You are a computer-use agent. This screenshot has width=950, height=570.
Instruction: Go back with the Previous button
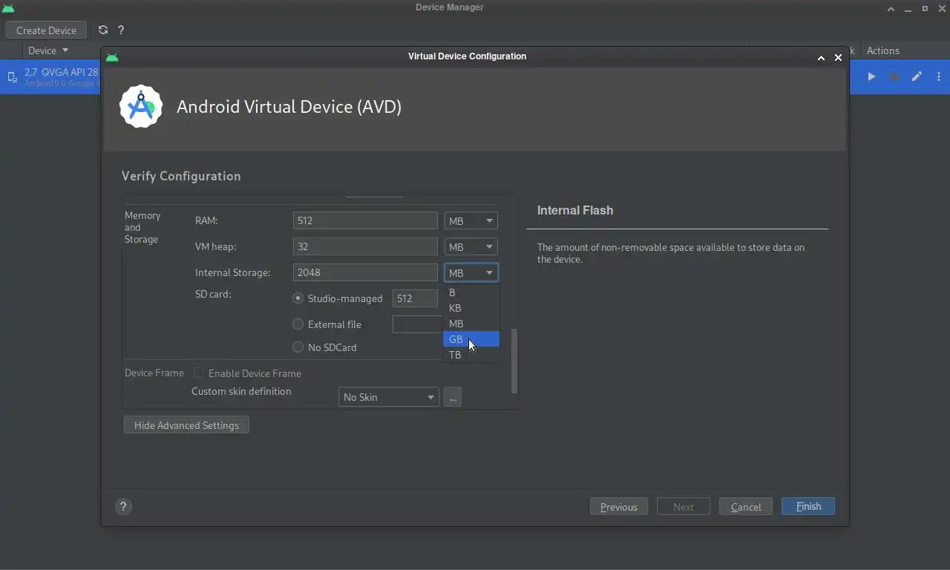[619, 507]
